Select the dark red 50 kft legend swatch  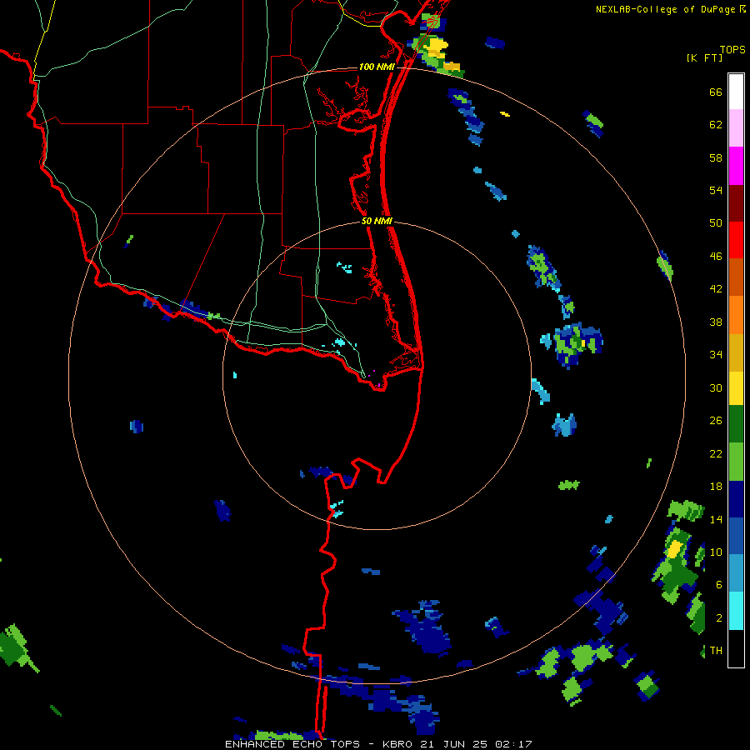[736, 202]
